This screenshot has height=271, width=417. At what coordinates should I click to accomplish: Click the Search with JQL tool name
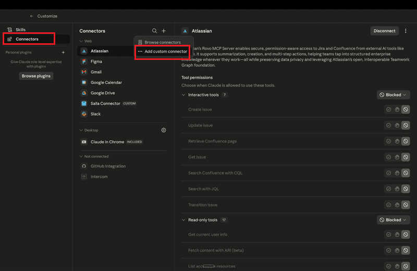point(203,189)
